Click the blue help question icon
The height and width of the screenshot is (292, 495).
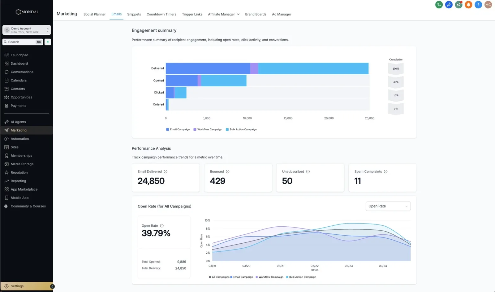coord(478,5)
